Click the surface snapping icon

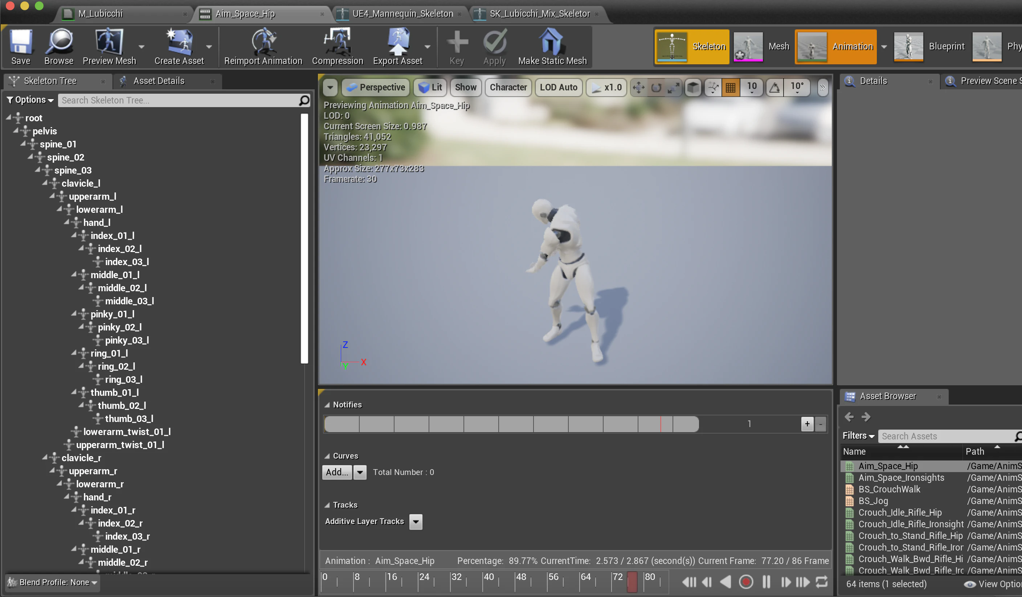[712, 87]
